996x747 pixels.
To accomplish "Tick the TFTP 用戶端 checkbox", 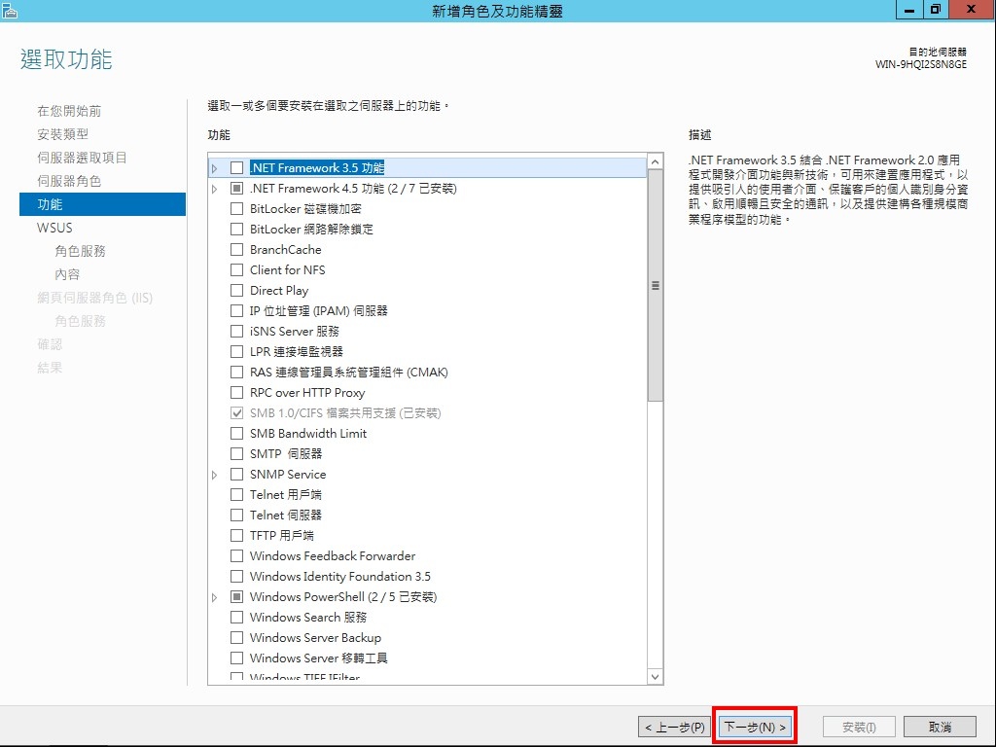I will (237, 536).
